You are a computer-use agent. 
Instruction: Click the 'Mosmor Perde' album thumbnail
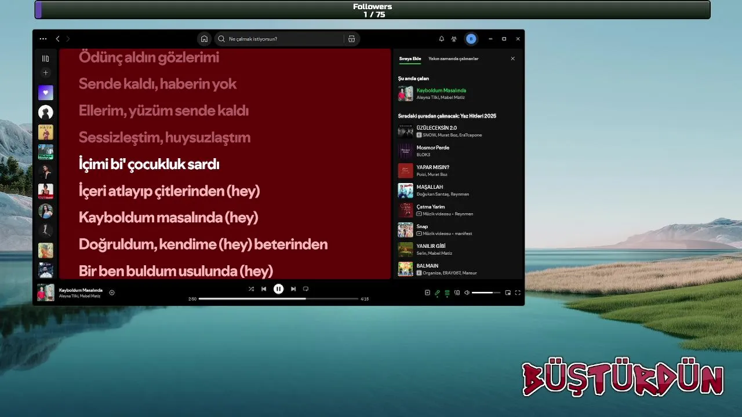coord(405,151)
